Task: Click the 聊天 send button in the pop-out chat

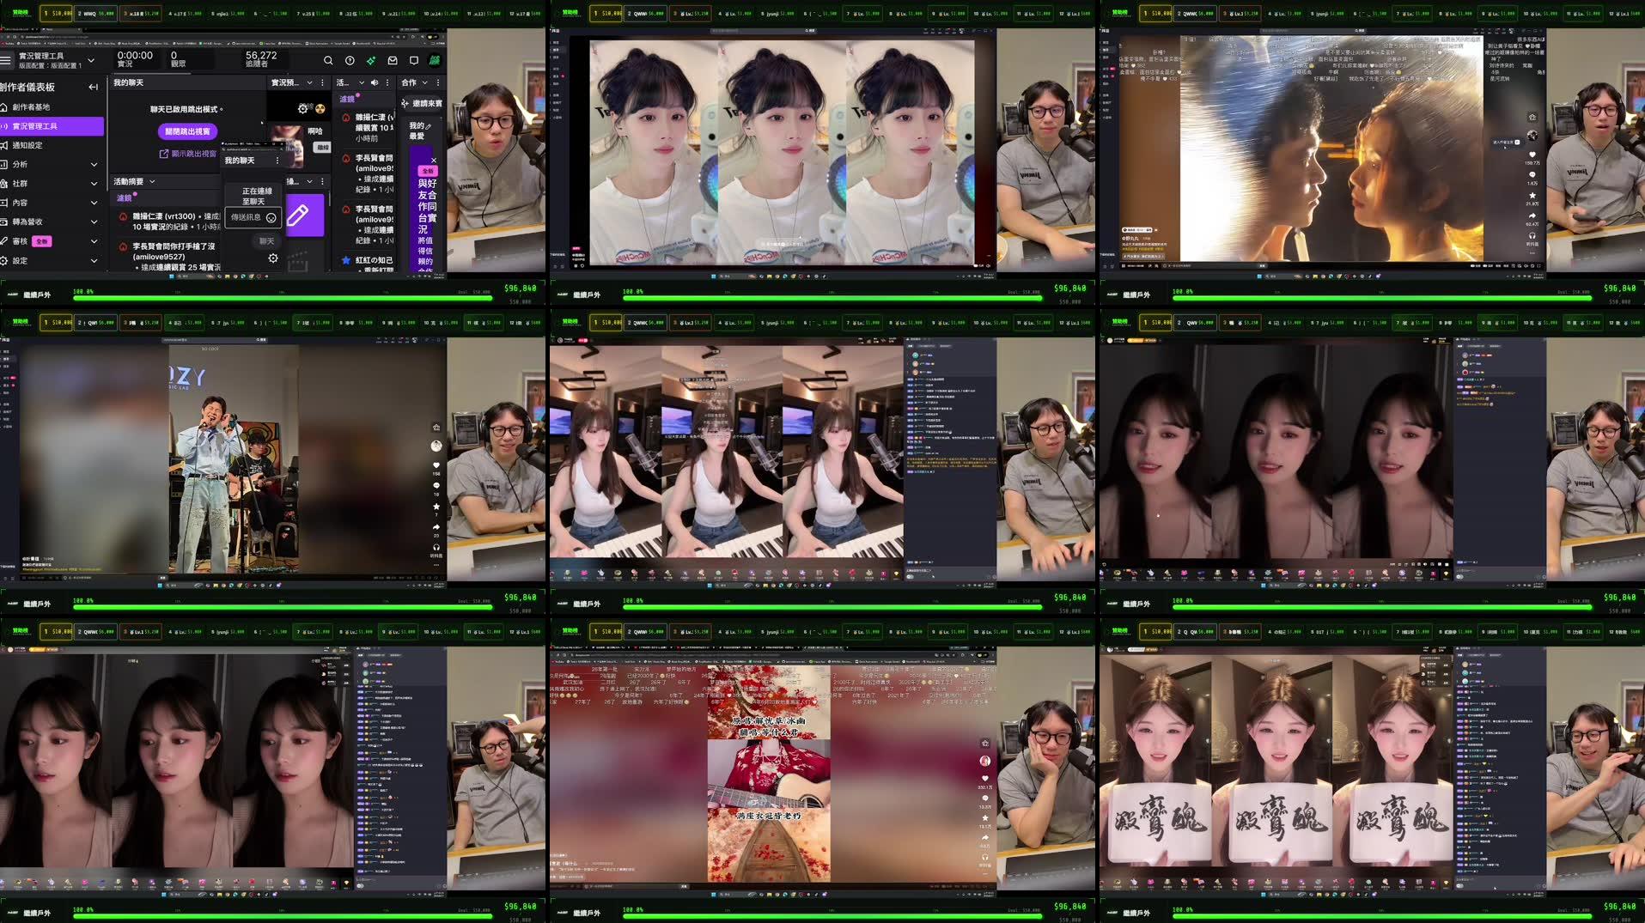Action: (x=267, y=241)
